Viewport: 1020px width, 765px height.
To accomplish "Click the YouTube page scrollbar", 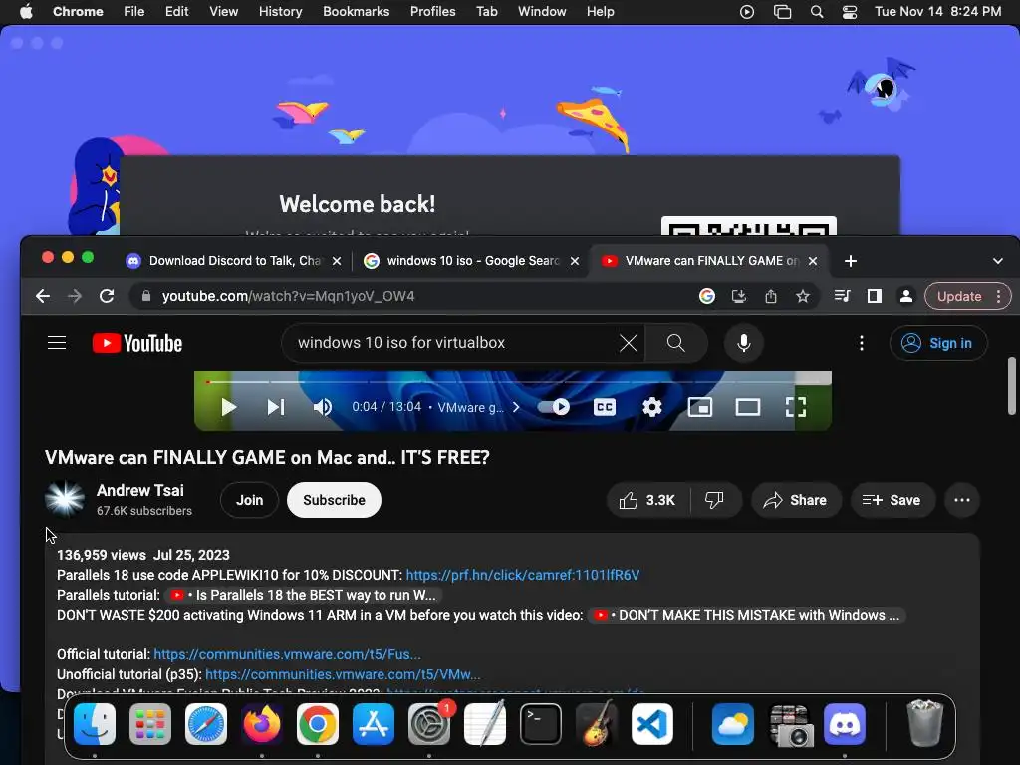I will point(1012,385).
